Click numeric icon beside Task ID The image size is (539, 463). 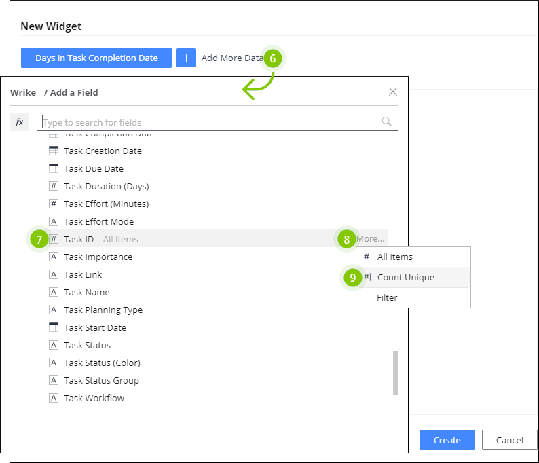pyautogui.click(x=54, y=239)
